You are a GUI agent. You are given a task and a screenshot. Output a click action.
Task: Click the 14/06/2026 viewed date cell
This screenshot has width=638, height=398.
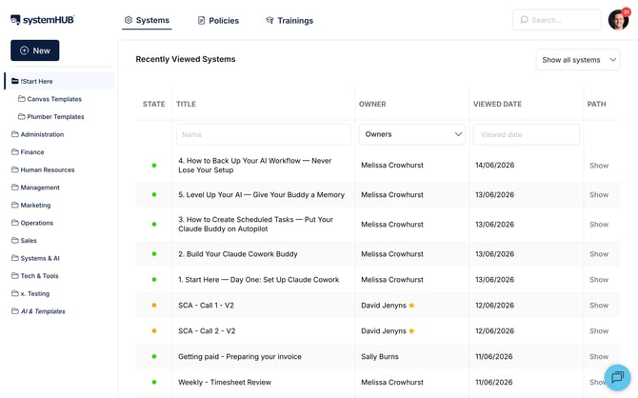(x=495, y=166)
